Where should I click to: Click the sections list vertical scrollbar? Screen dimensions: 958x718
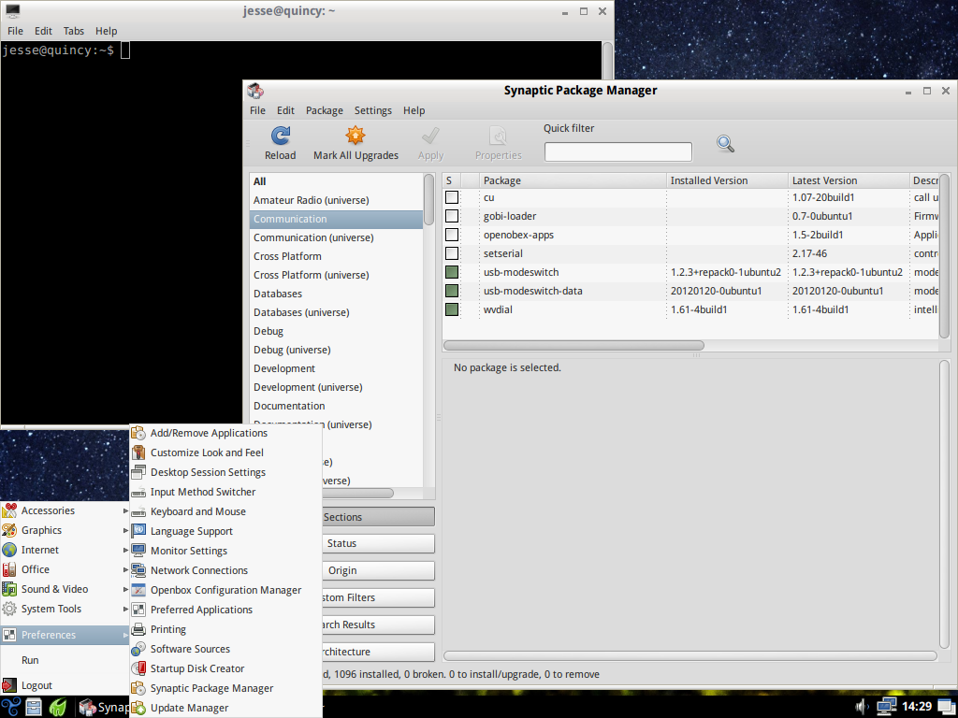point(428,199)
